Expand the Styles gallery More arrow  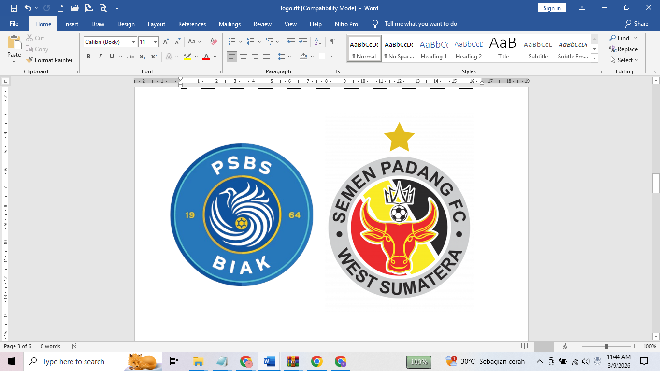(x=595, y=58)
